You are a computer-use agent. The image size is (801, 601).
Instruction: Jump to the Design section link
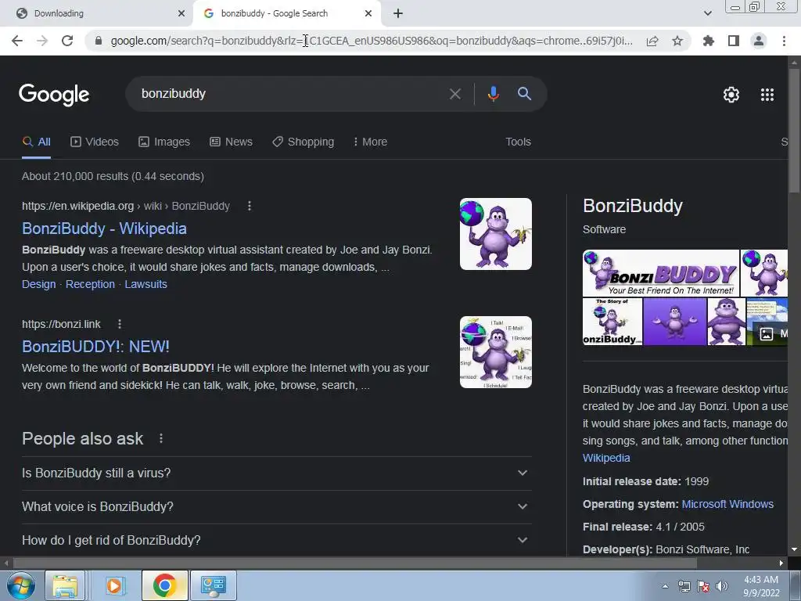coord(39,284)
